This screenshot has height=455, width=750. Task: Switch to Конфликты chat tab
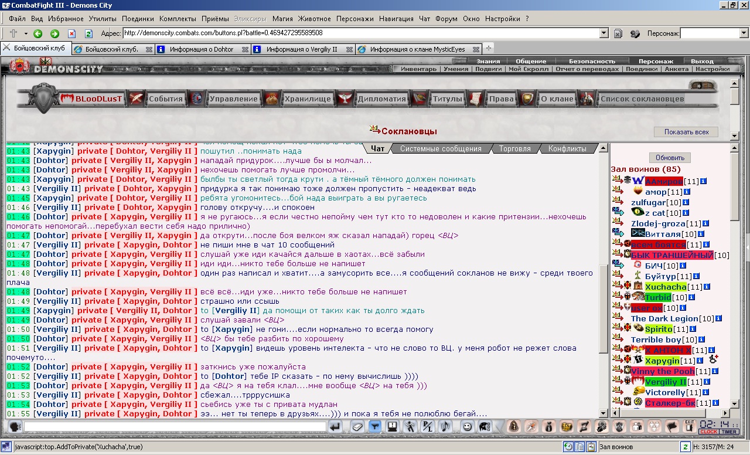coord(567,148)
